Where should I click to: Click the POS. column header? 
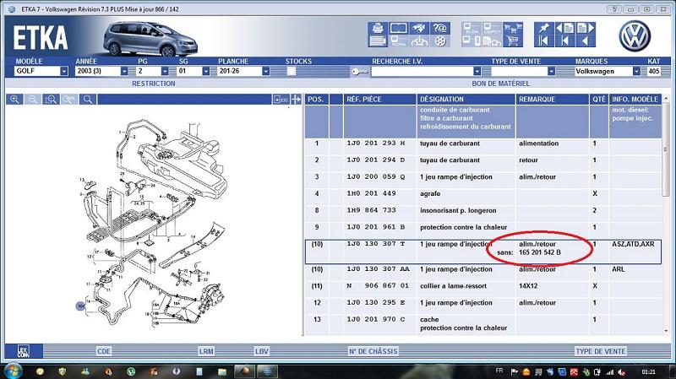click(317, 100)
